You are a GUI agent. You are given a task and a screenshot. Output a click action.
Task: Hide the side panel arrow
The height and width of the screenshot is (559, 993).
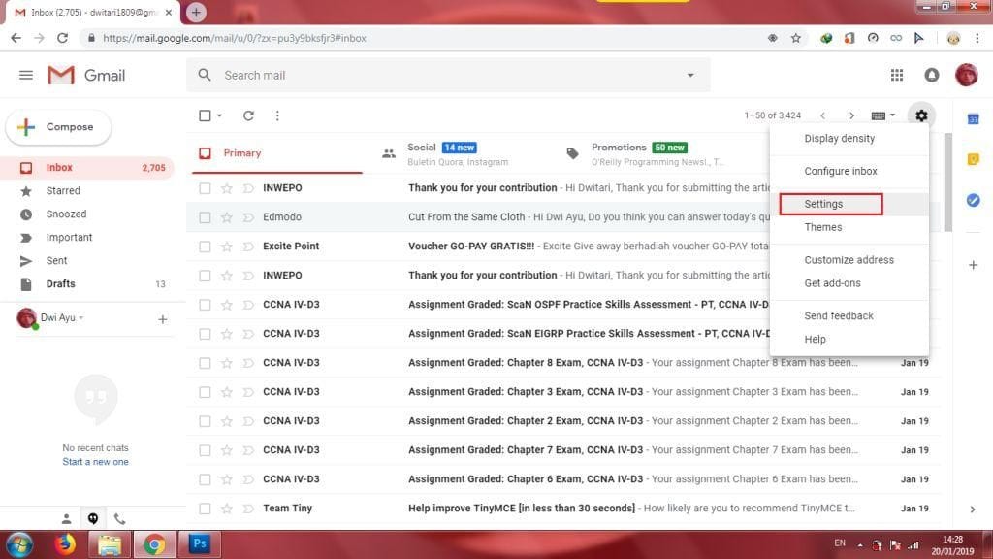pyautogui.click(x=973, y=509)
